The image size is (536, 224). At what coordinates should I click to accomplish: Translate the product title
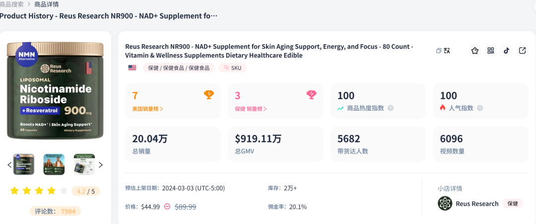(x=447, y=51)
